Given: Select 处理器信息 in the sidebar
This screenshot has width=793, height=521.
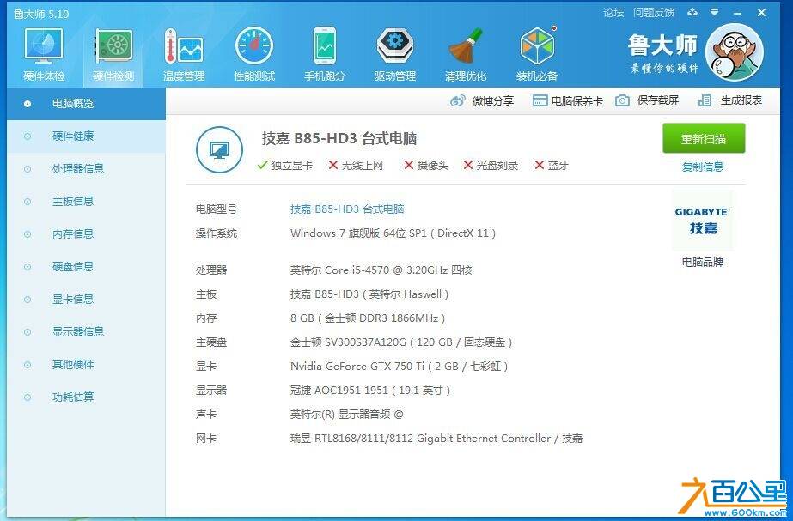Looking at the screenshot, I should click(77, 168).
